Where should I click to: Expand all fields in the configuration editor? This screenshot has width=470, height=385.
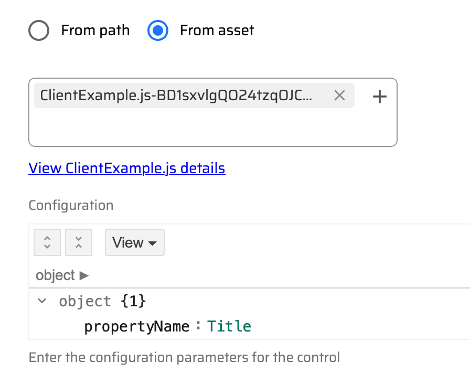coord(47,242)
